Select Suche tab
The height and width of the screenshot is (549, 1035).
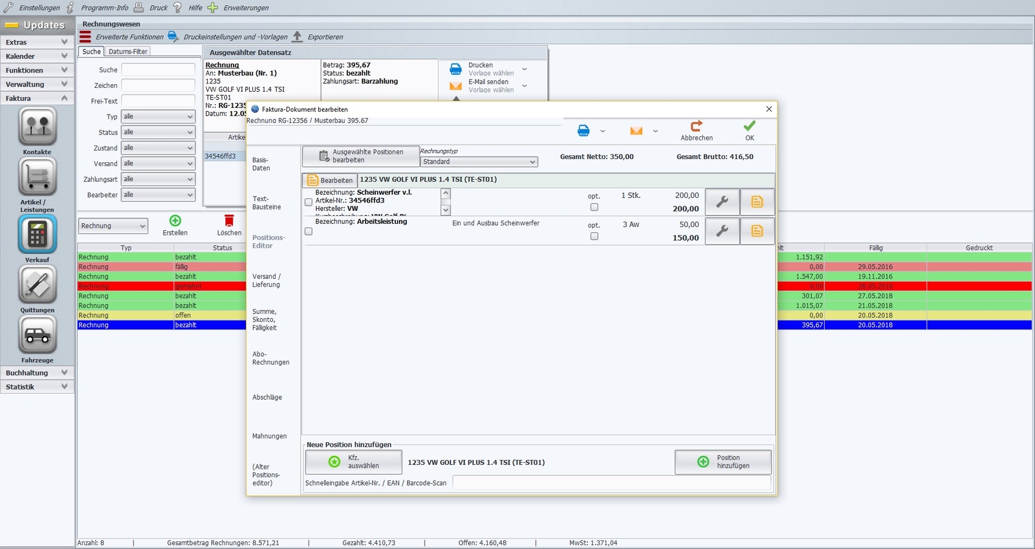click(91, 51)
